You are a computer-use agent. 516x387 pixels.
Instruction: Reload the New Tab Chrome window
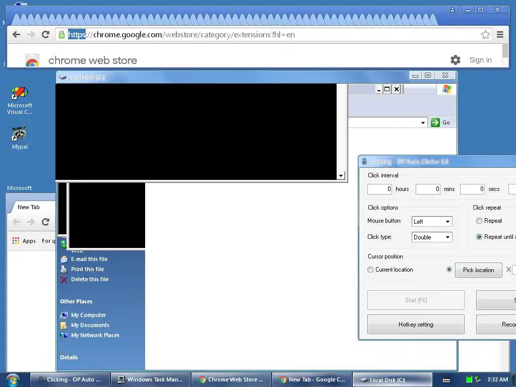click(x=46, y=222)
